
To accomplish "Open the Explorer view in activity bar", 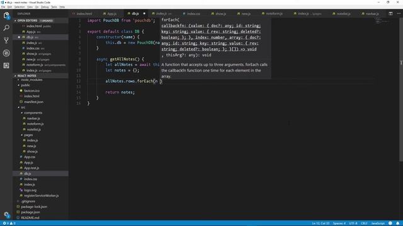I will [6, 15].
